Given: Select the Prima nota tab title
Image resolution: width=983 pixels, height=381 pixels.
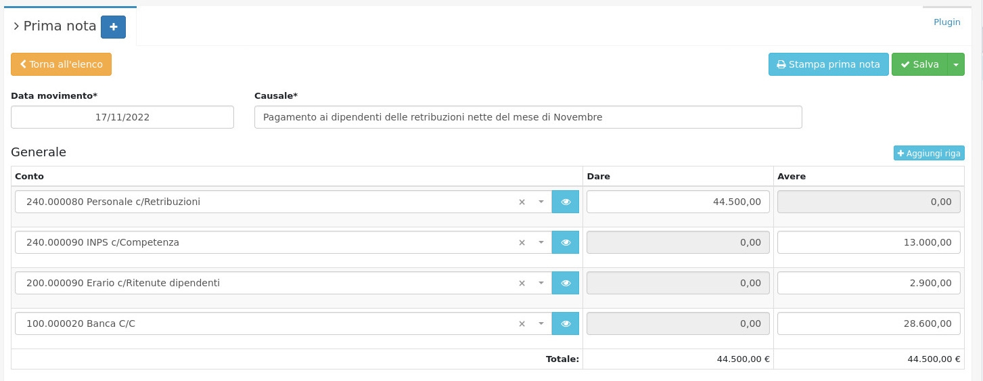Looking at the screenshot, I should 60,26.
